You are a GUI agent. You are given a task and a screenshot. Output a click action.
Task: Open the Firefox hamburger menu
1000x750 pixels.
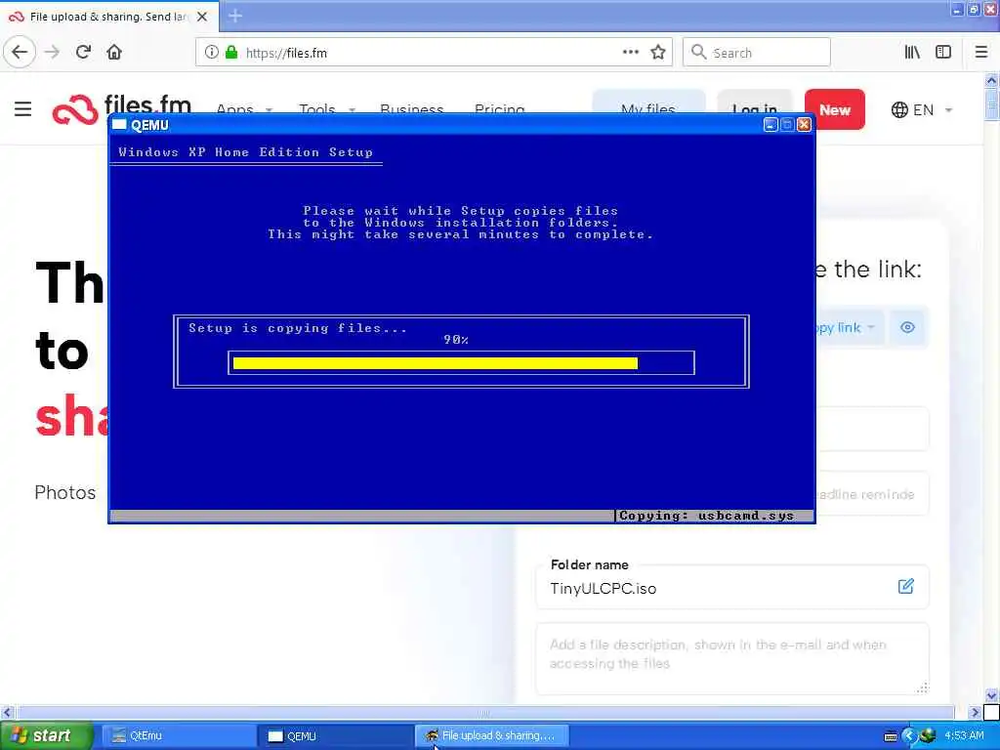click(981, 53)
